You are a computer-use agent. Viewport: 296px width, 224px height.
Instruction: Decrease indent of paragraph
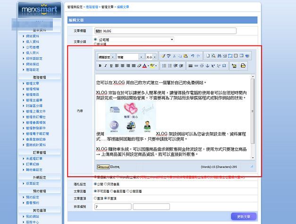coord(176,66)
